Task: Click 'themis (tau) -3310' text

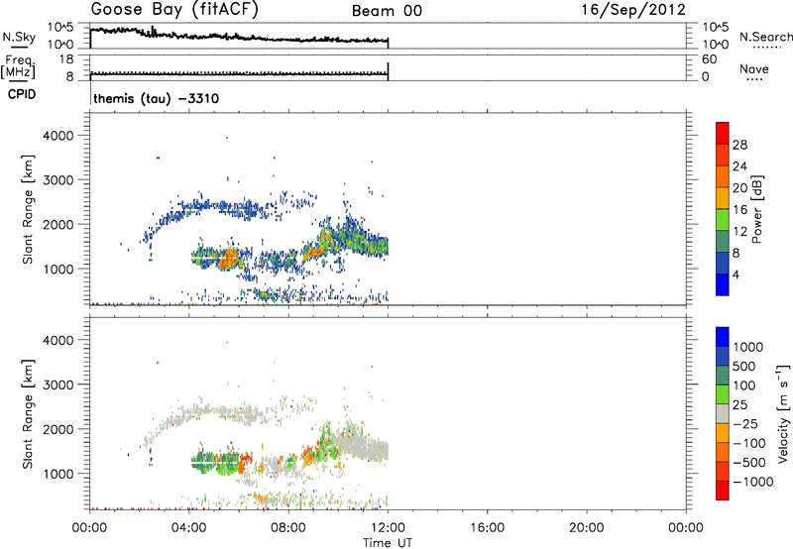Action: tap(157, 98)
